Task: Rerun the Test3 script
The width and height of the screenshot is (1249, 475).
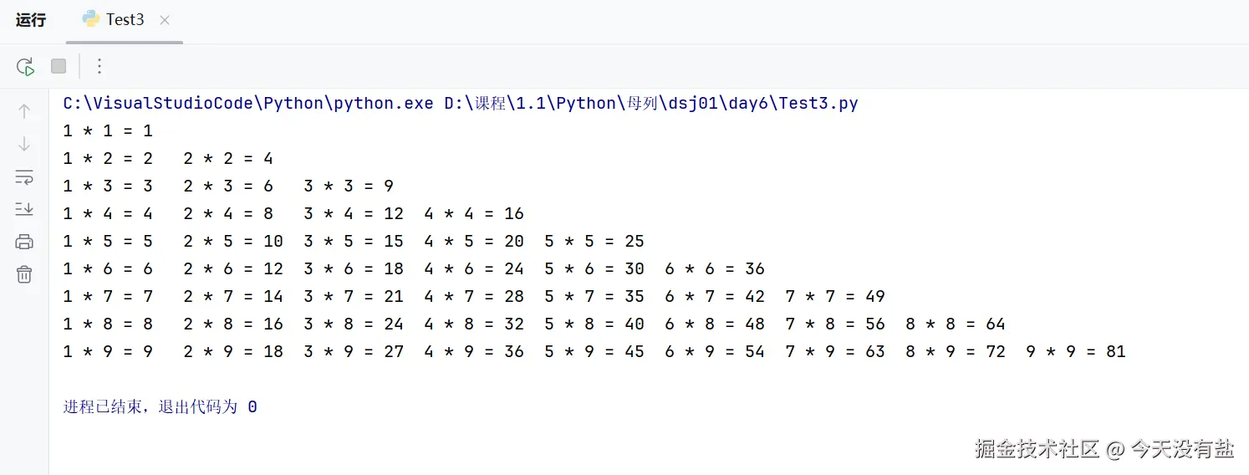Action: tap(25, 66)
